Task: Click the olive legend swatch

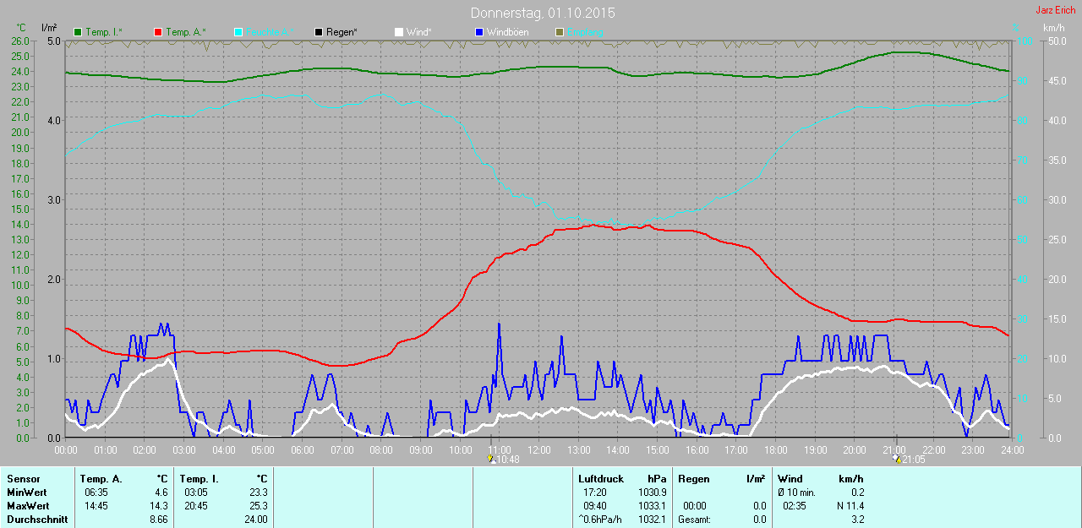Action: click(559, 32)
